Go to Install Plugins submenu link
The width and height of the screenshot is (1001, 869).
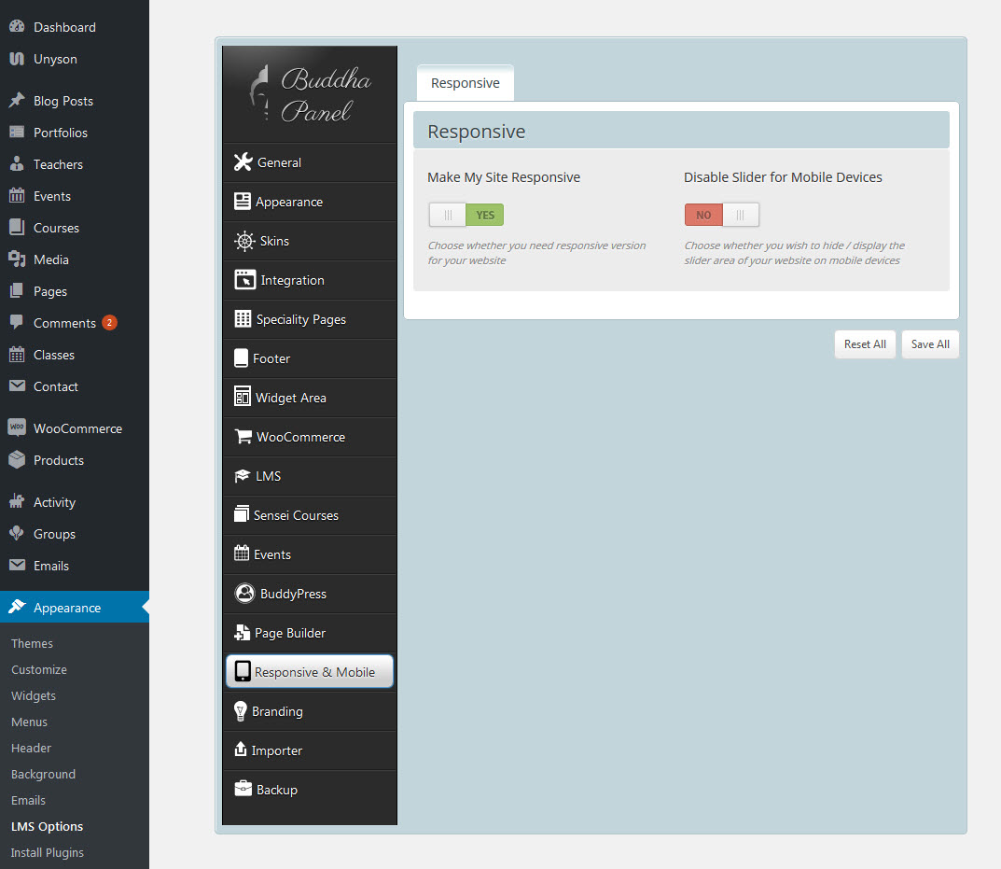(47, 852)
